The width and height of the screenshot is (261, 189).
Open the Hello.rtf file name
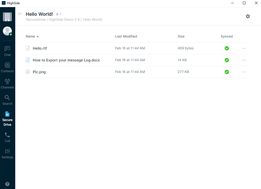click(x=40, y=48)
